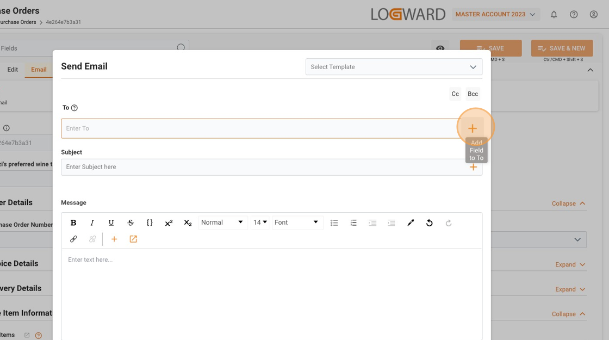
Task: Open the Normal paragraph style dropdown
Action: (222, 222)
